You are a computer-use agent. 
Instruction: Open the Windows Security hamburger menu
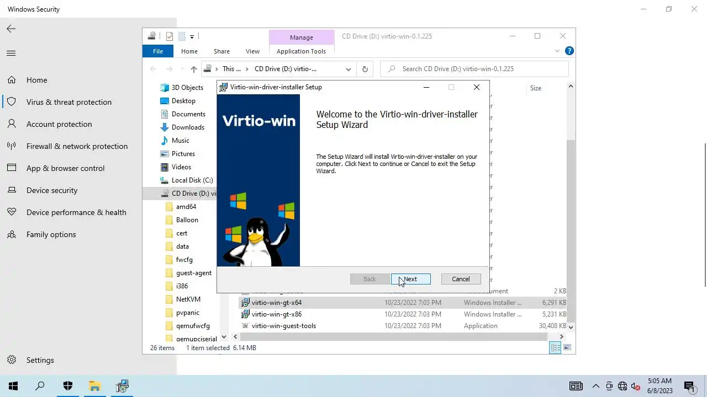[11, 53]
